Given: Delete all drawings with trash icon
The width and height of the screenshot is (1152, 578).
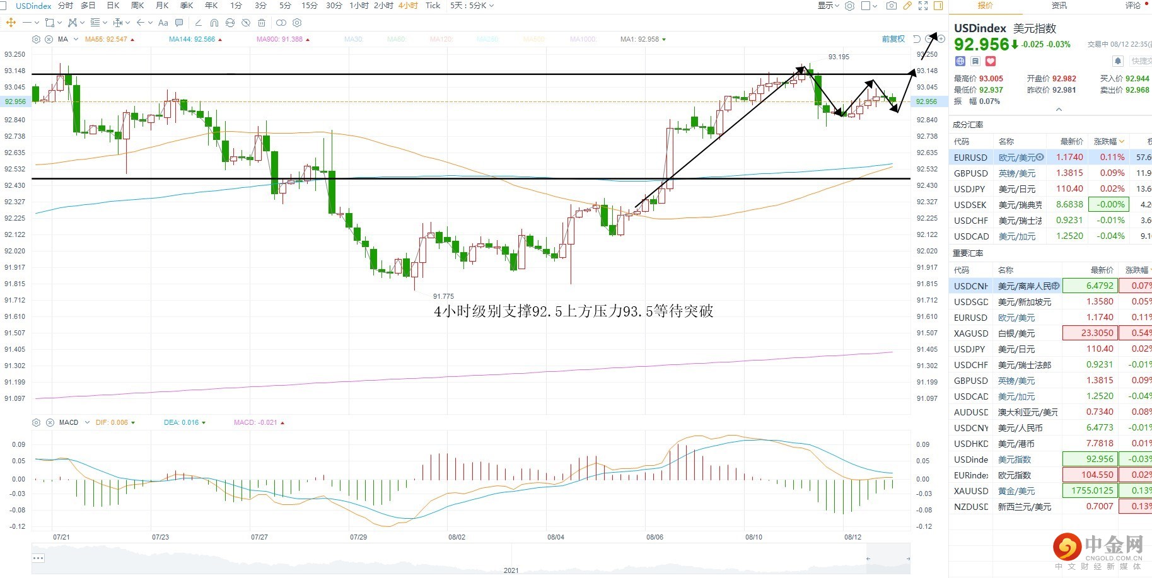Looking at the screenshot, I should [x=262, y=23].
